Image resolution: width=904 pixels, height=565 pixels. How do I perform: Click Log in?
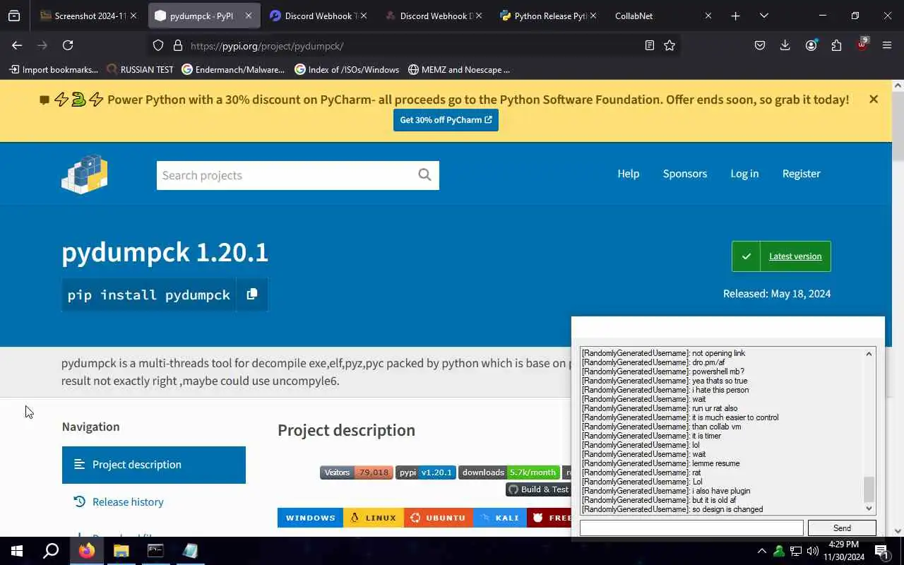(x=744, y=174)
